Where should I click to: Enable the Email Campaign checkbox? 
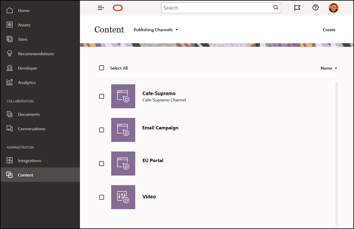tap(102, 130)
